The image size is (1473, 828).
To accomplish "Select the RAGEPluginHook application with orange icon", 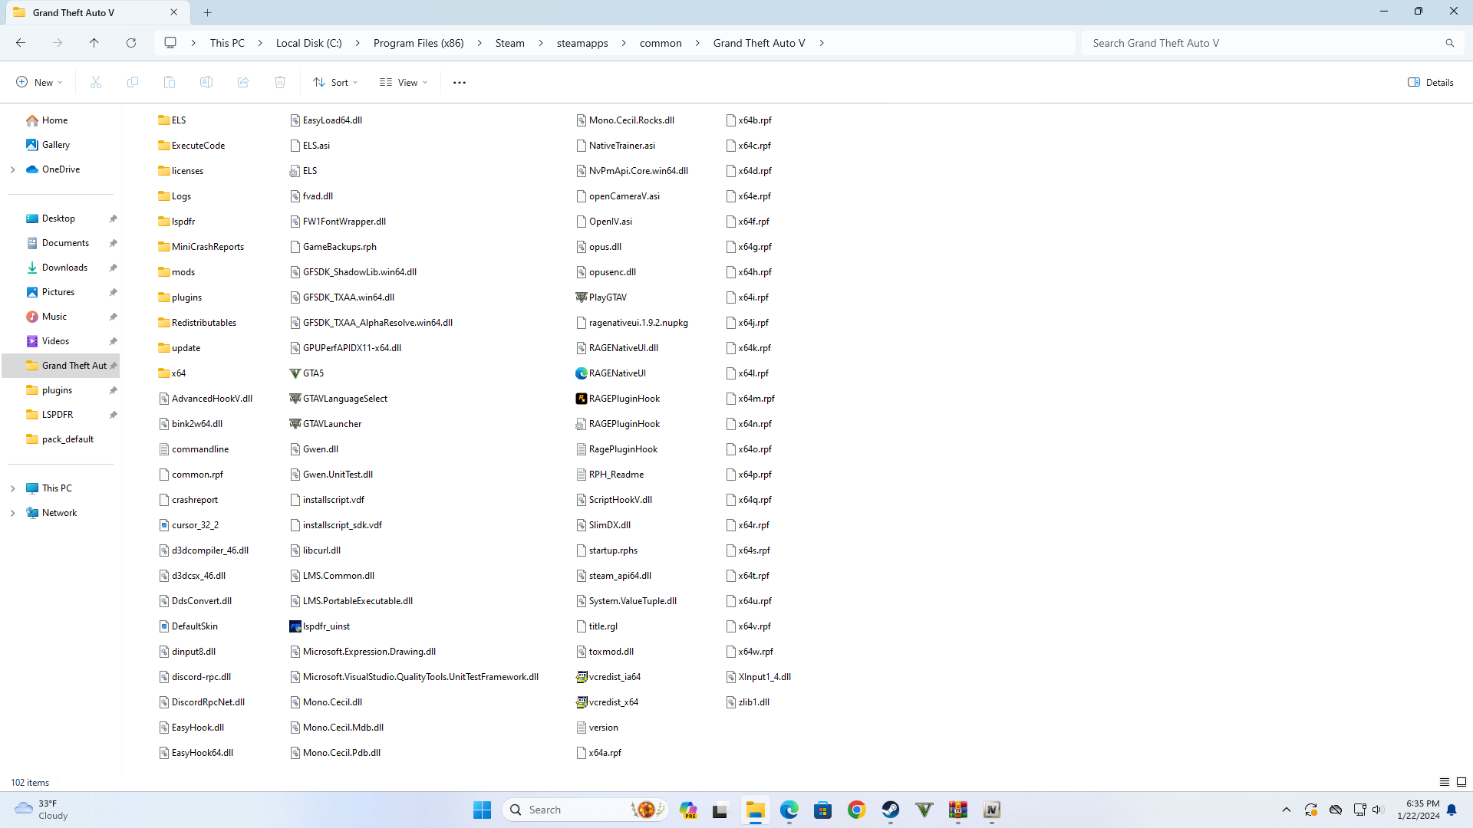I will pyautogui.click(x=623, y=399).
